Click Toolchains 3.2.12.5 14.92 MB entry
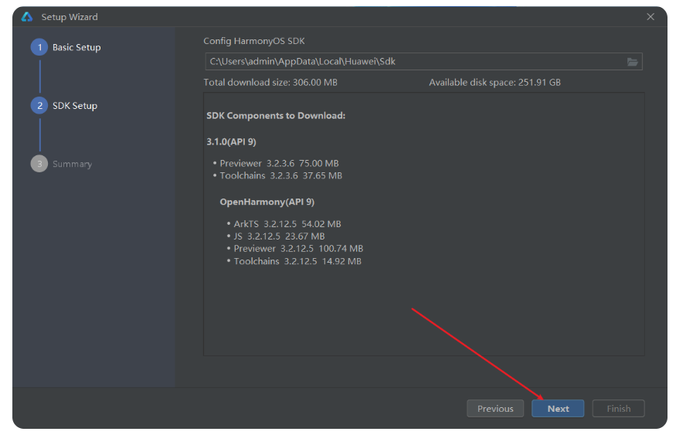 click(297, 261)
